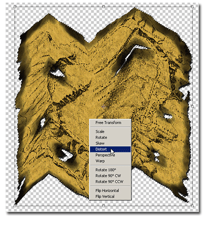Pick Rotate in the context menu
Image resolution: width=203 pixels, height=225 pixels.
(x=110, y=137)
